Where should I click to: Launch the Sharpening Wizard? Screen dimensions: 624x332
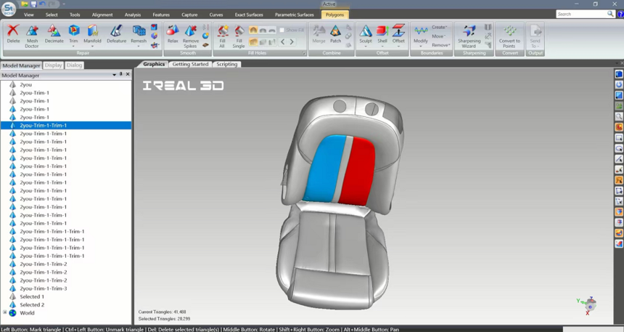469,36
